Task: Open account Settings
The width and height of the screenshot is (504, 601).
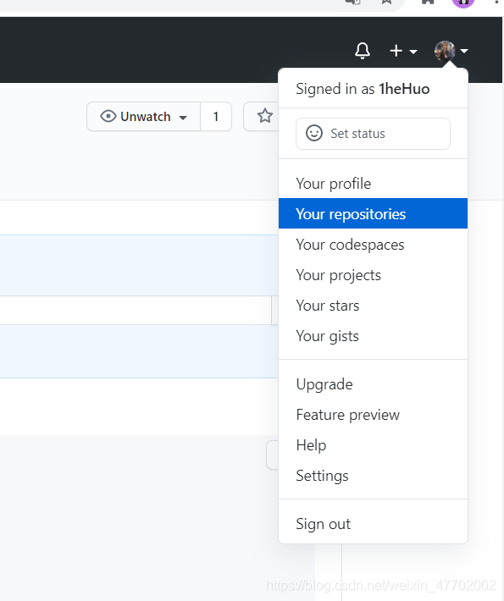Action: pyautogui.click(x=373, y=475)
